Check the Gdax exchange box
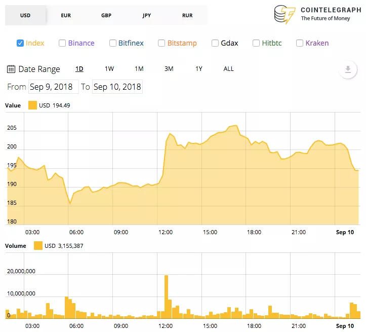Viewport: 366px width, 332px height. click(215, 43)
